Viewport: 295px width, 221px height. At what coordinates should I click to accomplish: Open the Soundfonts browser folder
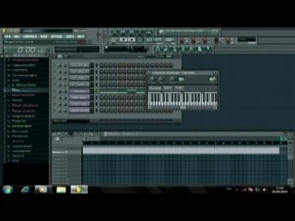point(21,151)
